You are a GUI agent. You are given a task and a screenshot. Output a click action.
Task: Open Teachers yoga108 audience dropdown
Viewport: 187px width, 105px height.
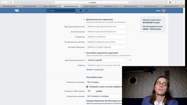(107, 60)
